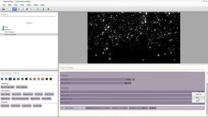
Task: Choose Normal in the blend mode popup
Action: click(x=199, y=94)
